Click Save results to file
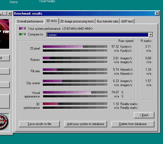 click(x=39, y=124)
